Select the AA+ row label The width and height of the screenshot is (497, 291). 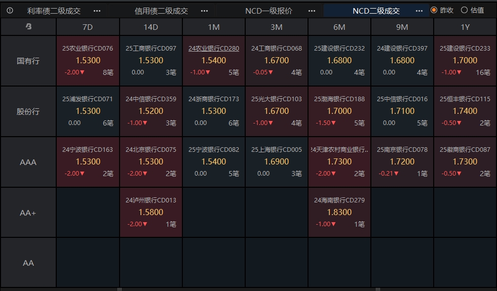[x=28, y=213]
